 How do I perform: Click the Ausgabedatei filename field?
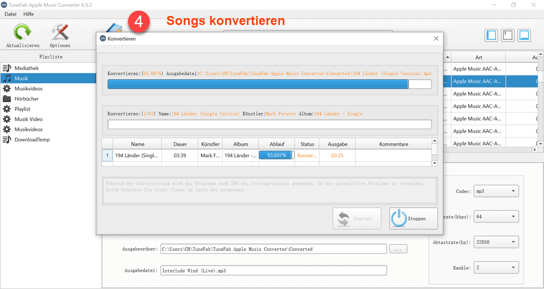(274, 270)
